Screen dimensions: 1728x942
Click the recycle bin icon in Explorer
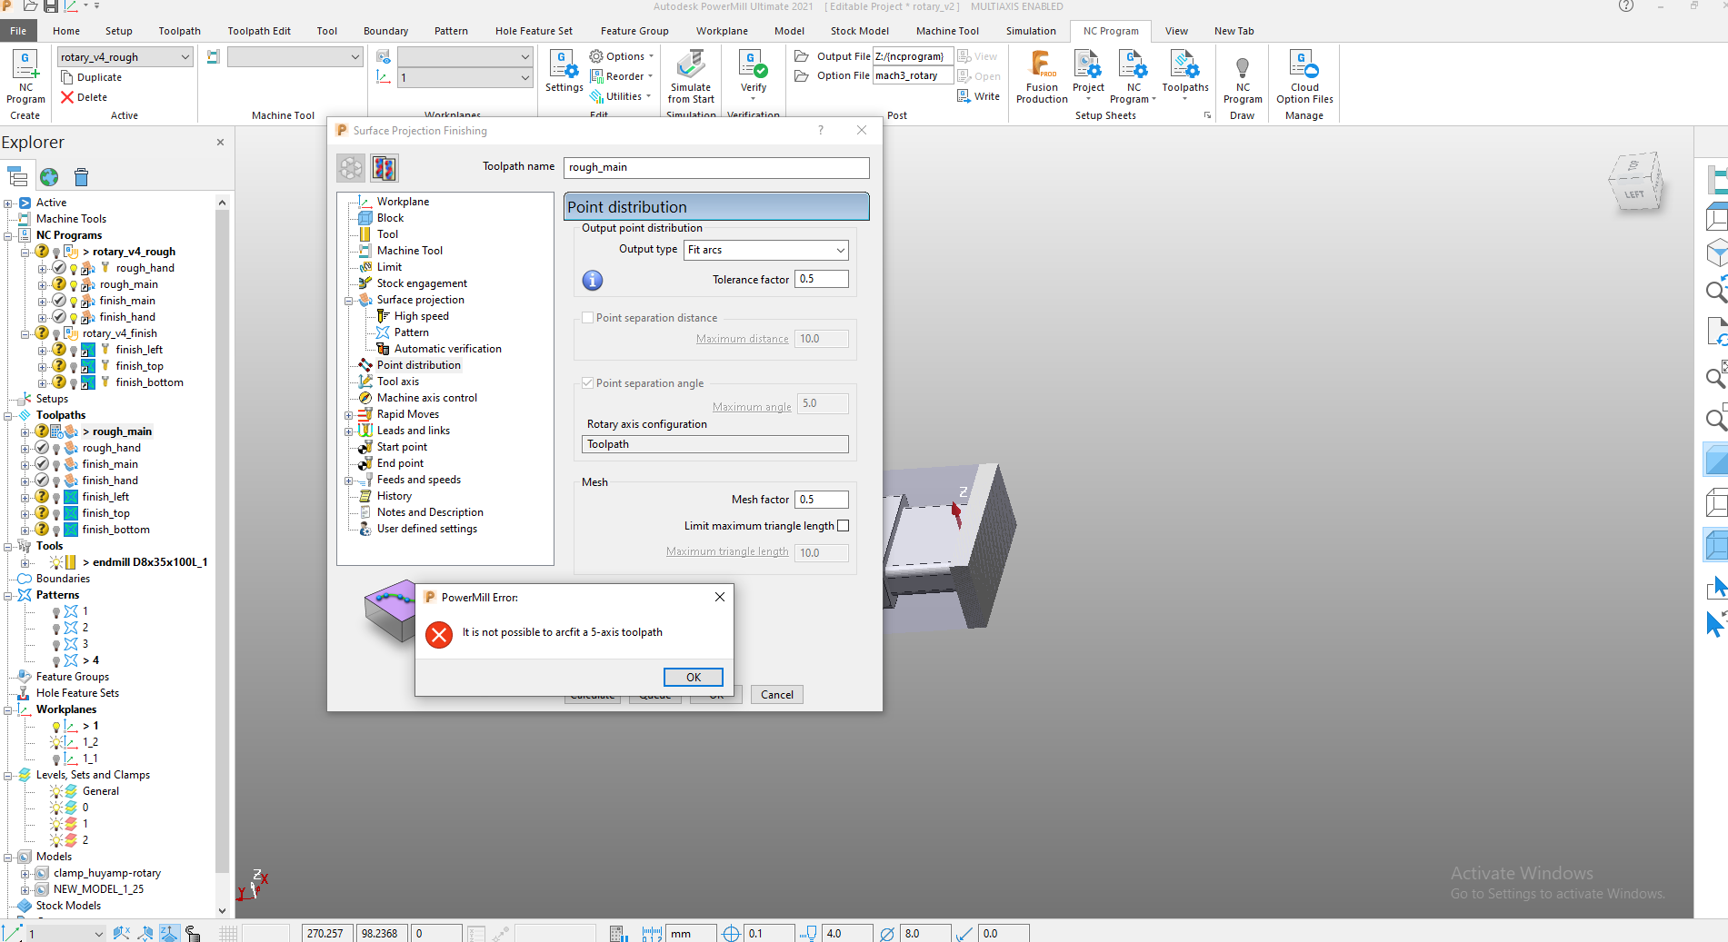[82, 177]
